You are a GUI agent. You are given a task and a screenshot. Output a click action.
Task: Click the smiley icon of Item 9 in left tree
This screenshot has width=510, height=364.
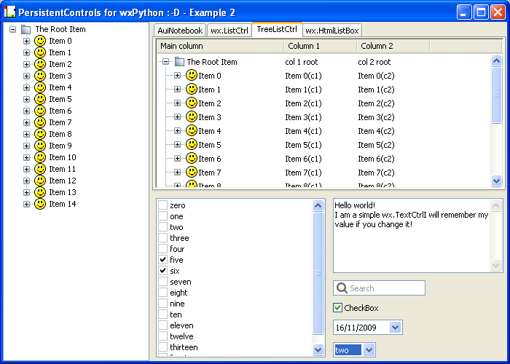click(x=40, y=146)
